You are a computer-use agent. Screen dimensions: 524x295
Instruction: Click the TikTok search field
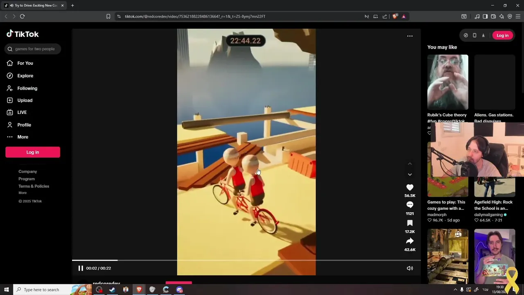point(33,49)
